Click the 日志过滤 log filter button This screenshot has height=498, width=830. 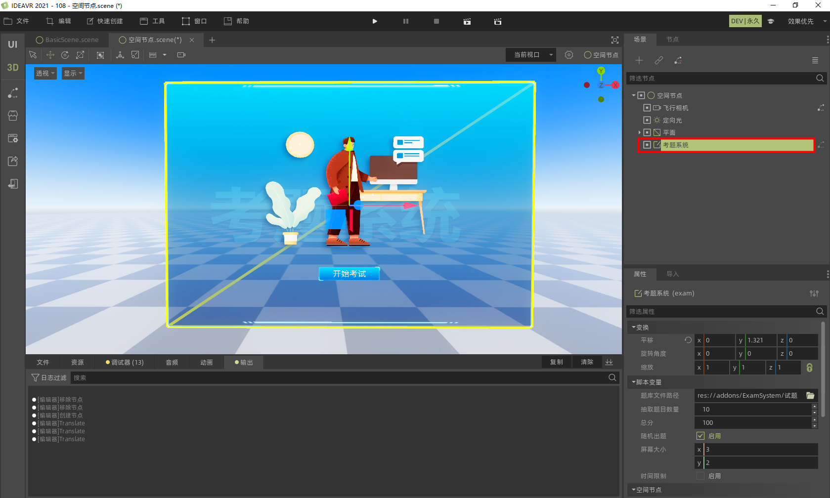point(49,377)
